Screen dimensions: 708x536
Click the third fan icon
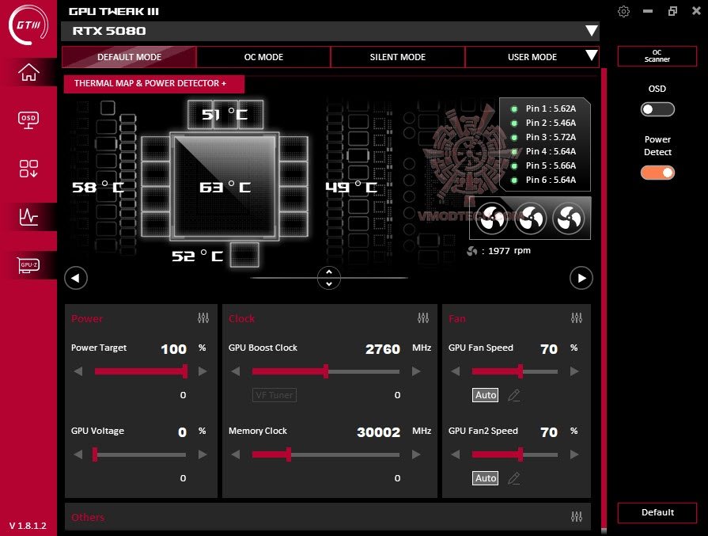click(x=569, y=219)
